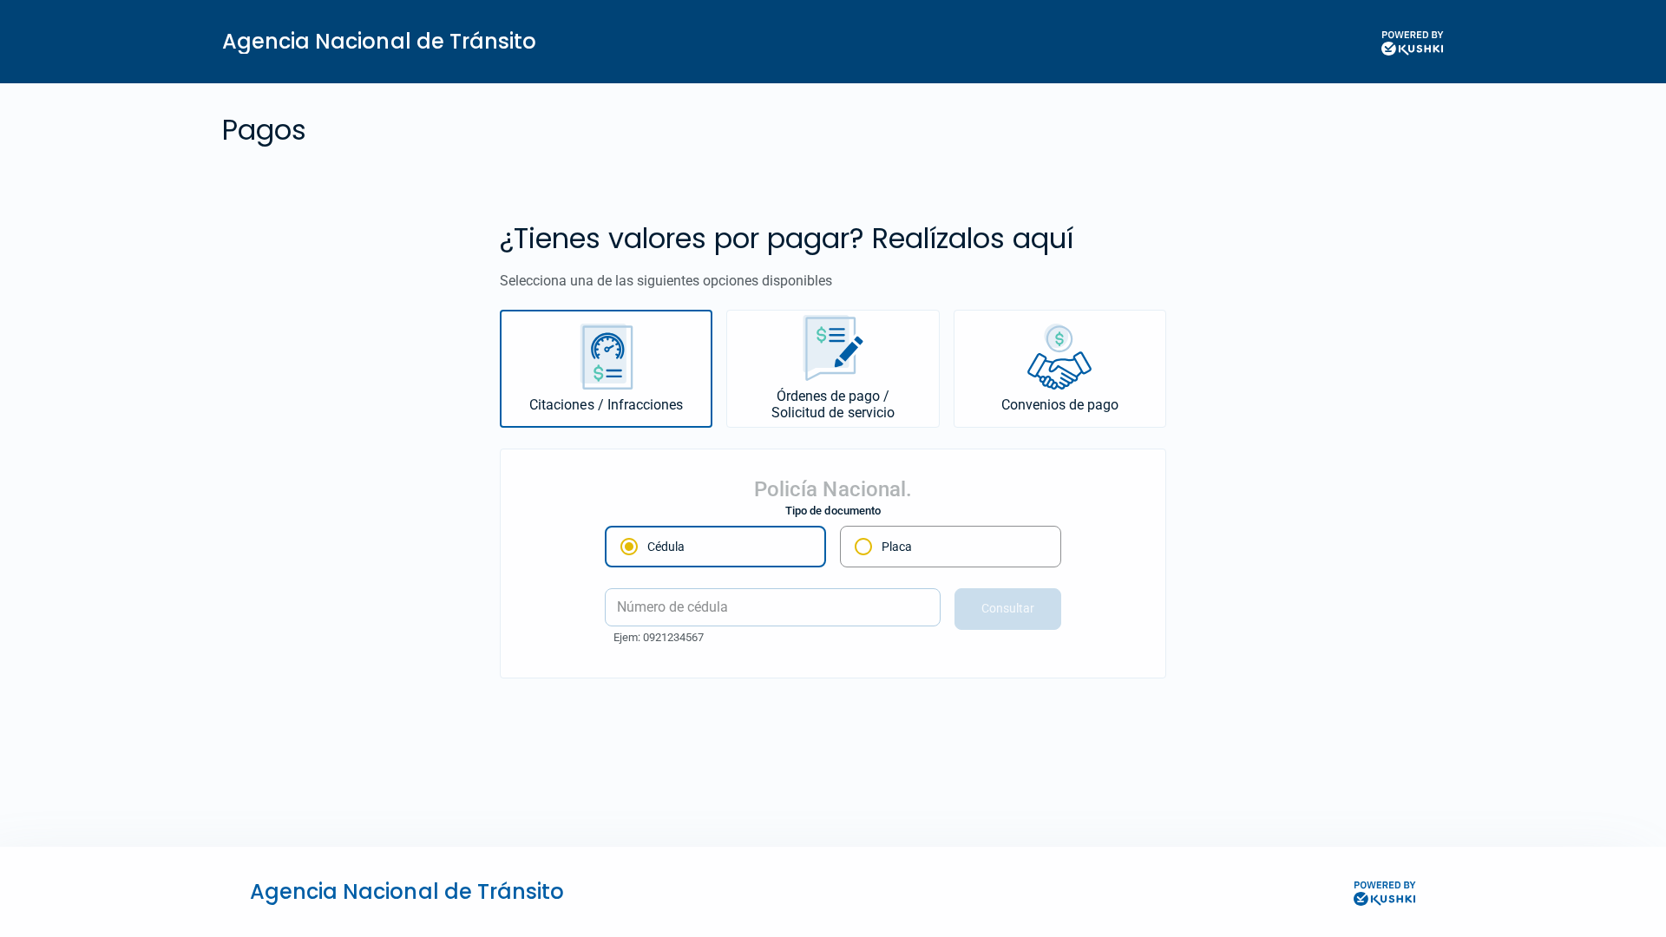
Task: Choose Órdenes de pago / Solicitud de servicio
Action: (x=833, y=369)
